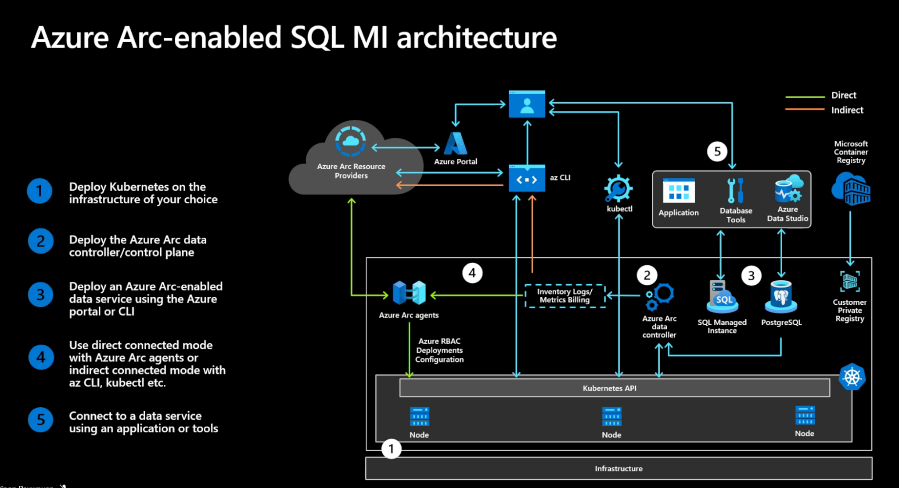Click the PostgreSQL database icon
The width and height of the screenshot is (899, 488).
(781, 296)
